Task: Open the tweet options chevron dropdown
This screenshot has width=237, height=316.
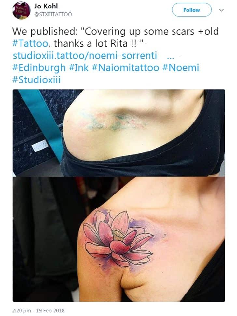Action: pos(221,10)
